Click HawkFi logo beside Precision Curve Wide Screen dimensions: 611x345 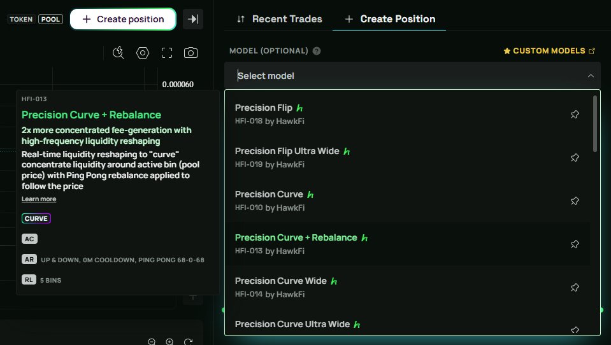tap(334, 281)
